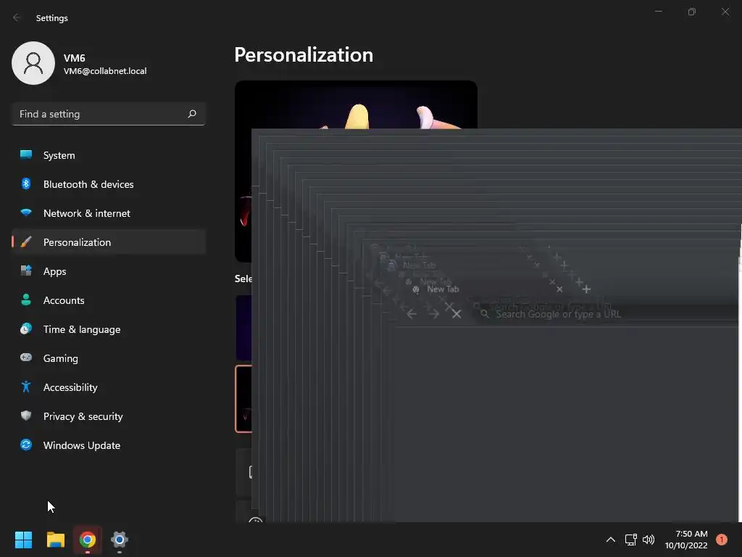The width and height of the screenshot is (742, 557).
Task: Close the New Tab tab in Chrome
Action: coord(559,289)
